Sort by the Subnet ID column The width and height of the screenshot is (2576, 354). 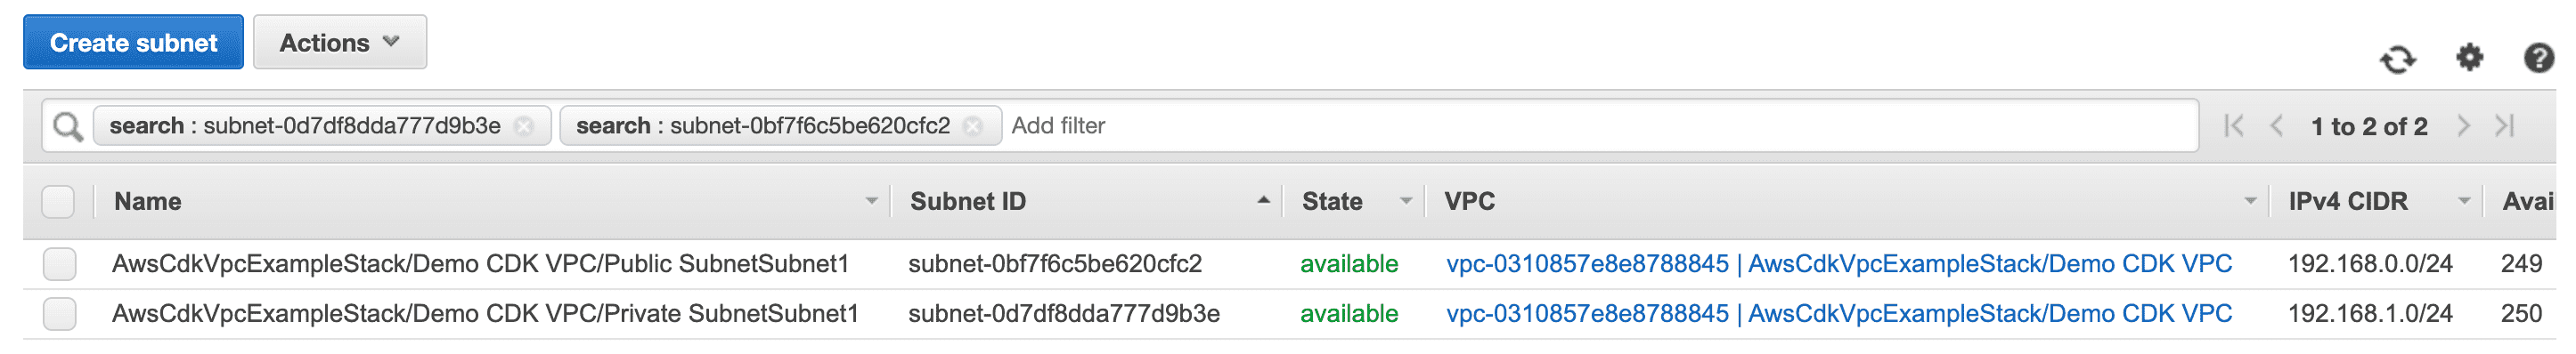[967, 203]
